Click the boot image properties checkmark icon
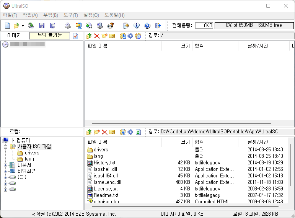295x218 pixels. 76,36
